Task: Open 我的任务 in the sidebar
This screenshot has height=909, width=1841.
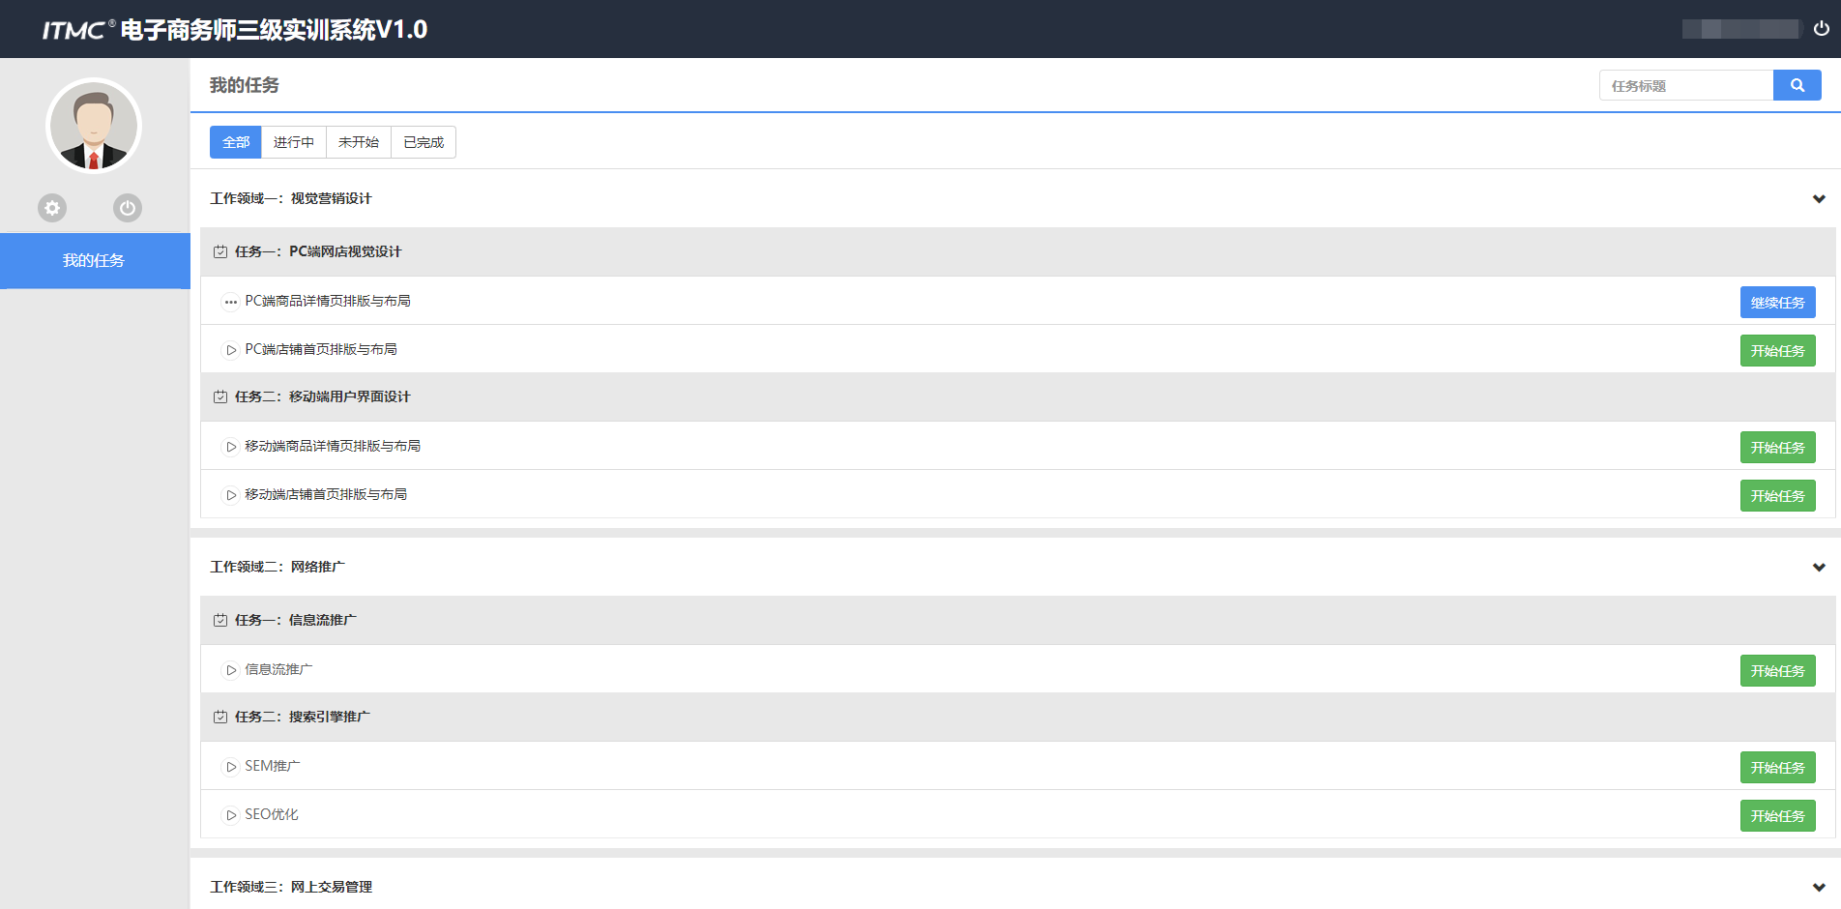Action: [x=94, y=260]
